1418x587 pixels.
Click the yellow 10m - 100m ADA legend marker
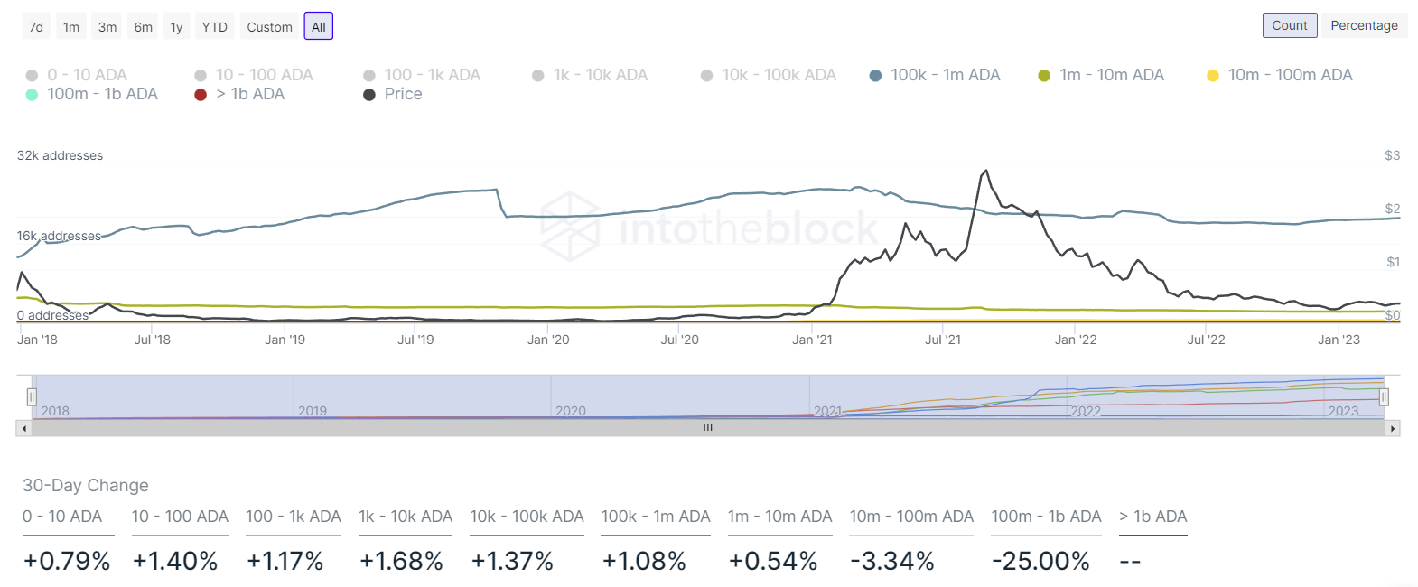tap(1214, 75)
